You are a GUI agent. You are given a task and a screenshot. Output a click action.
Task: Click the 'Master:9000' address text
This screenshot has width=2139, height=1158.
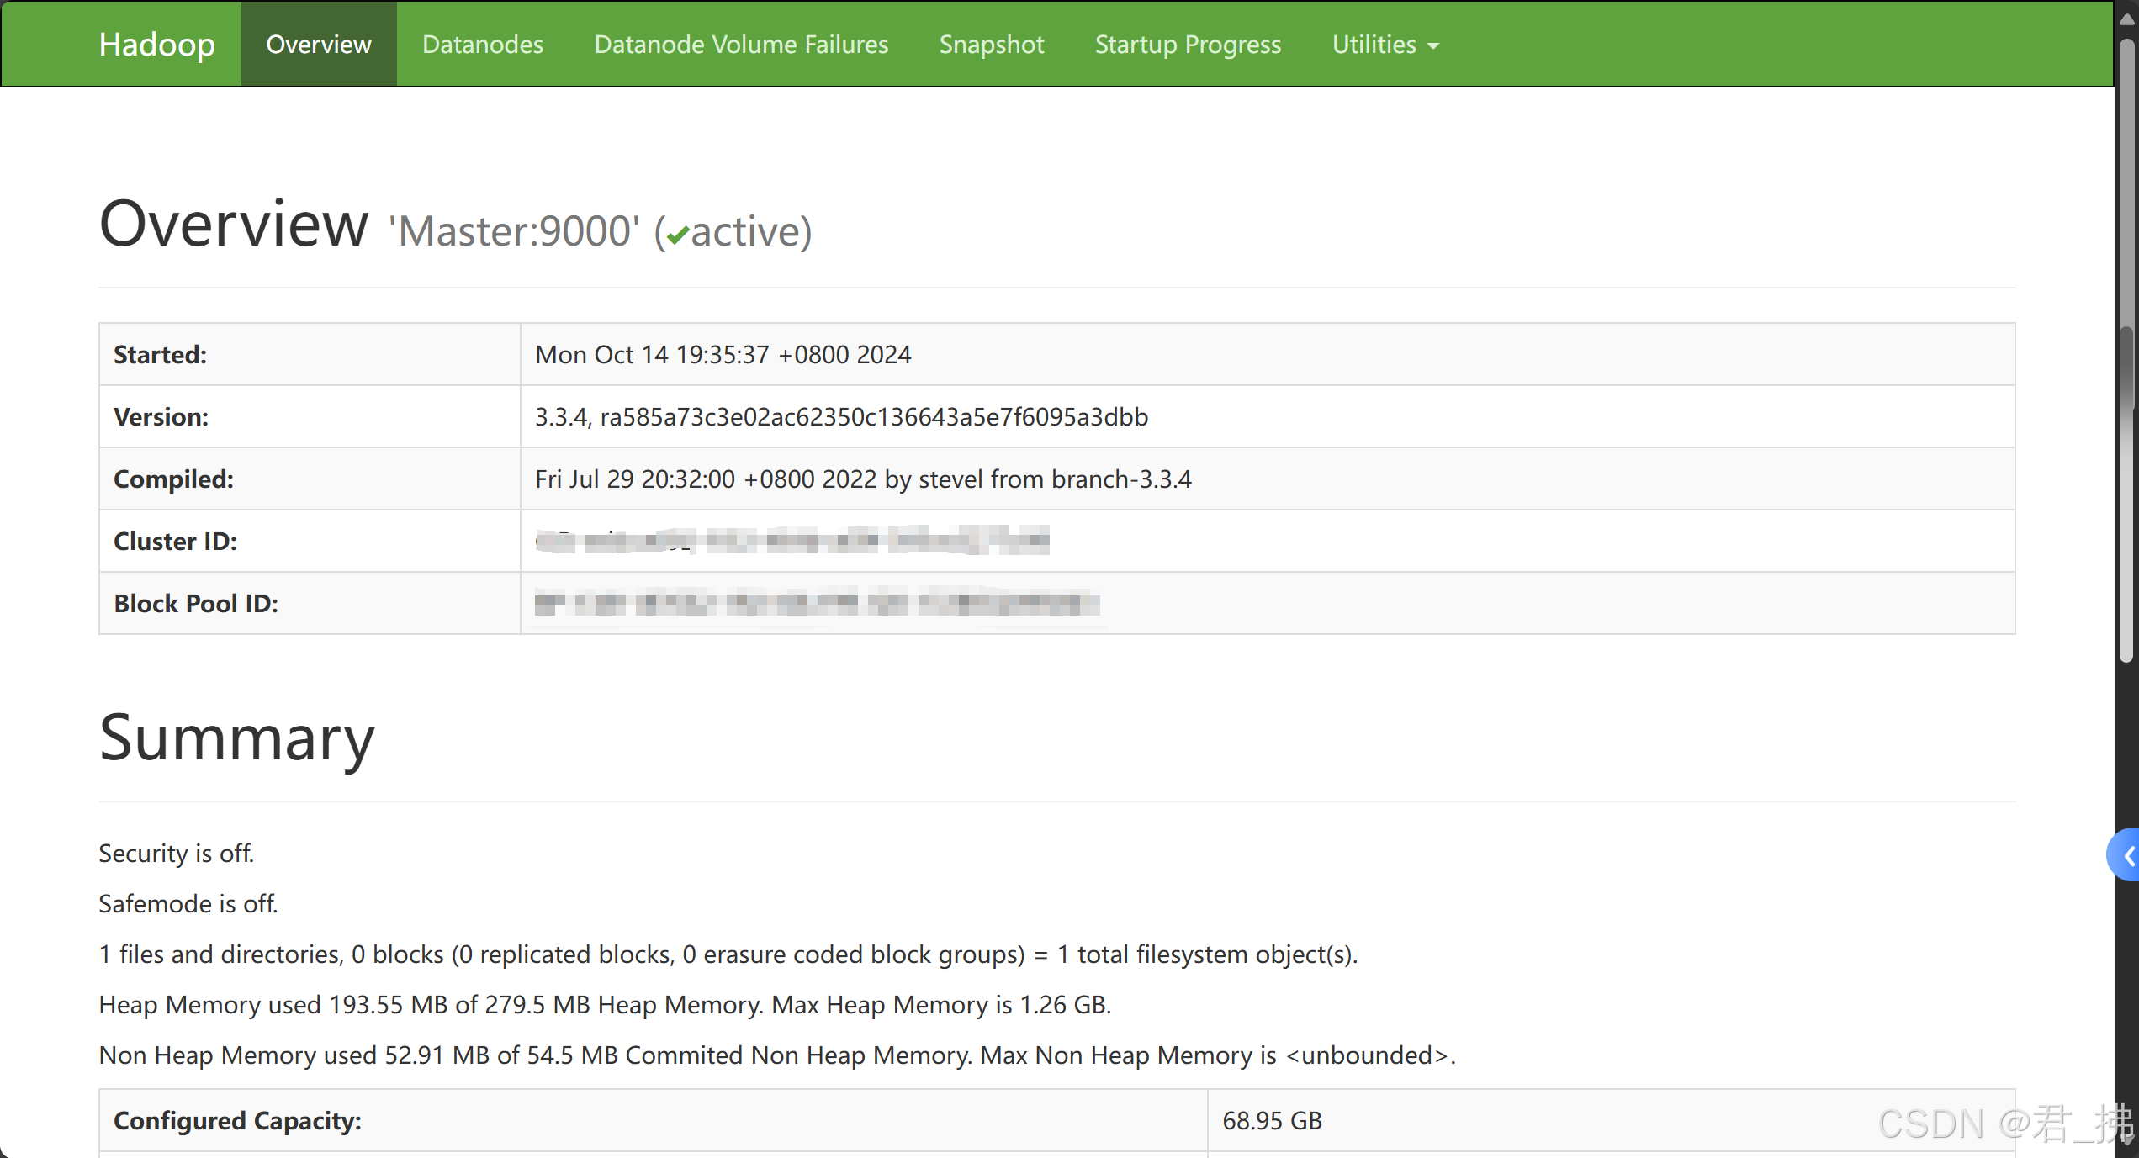(x=514, y=231)
